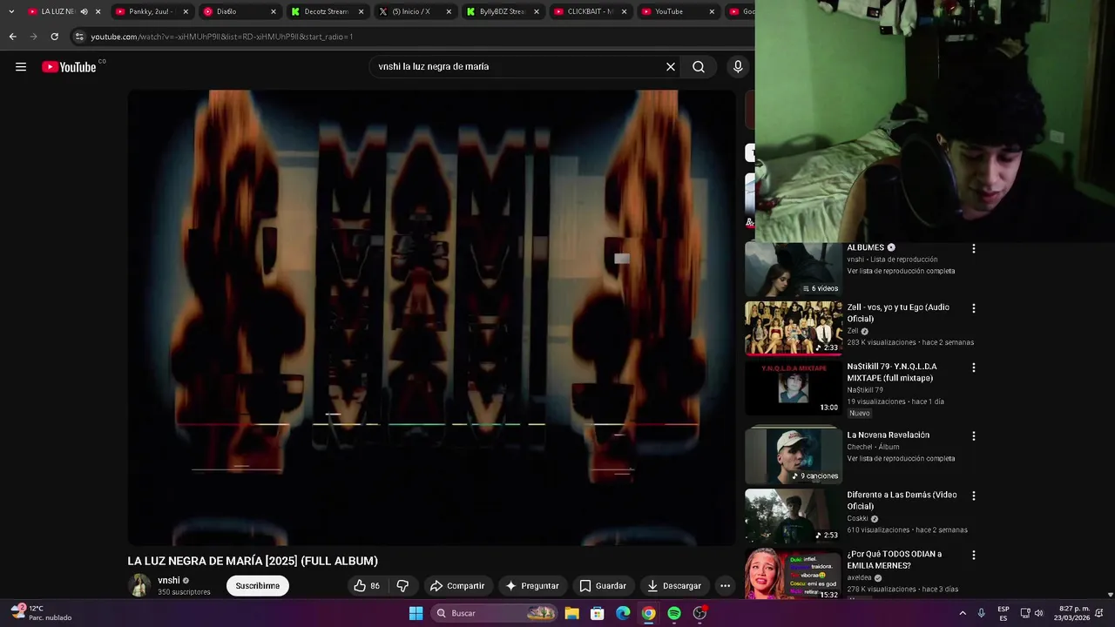
Task: Start voice search with the microphone
Action: (738, 67)
